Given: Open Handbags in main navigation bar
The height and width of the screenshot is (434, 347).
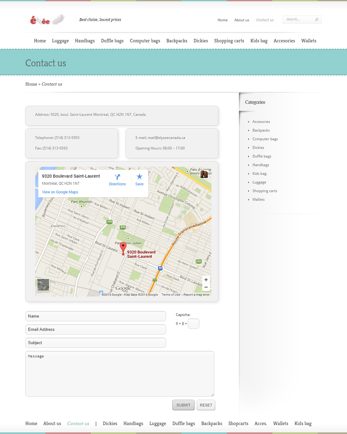Looking at the screenshot, I should coord(85,41).
